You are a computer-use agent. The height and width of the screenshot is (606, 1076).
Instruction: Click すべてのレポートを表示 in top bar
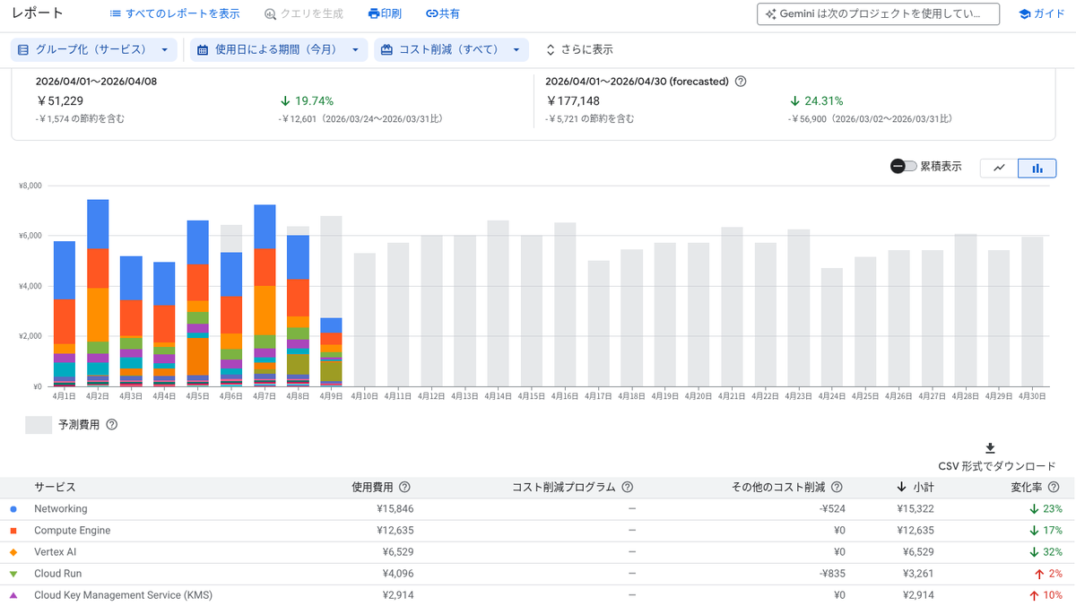point(175,14)
